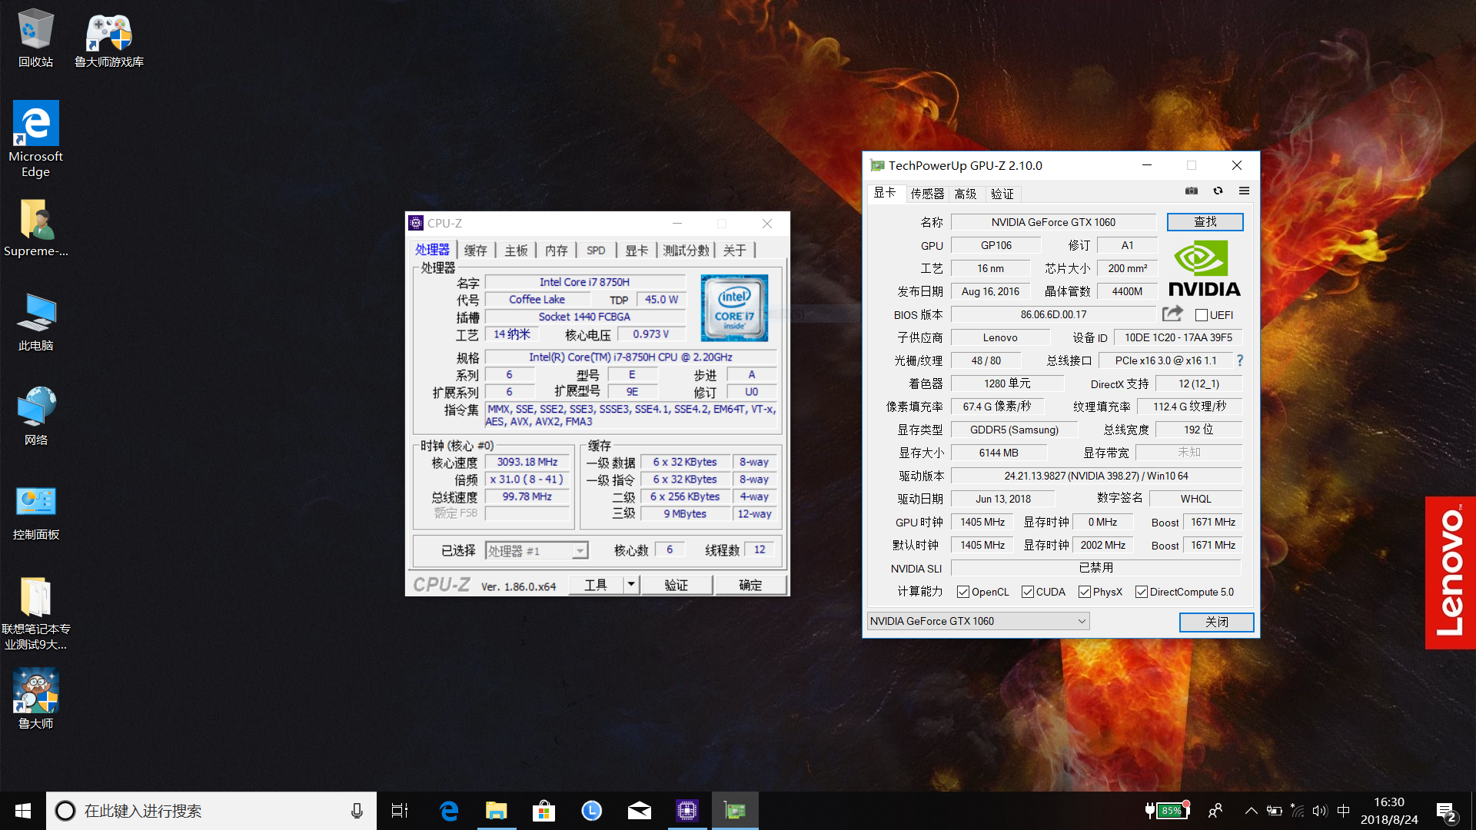This screenshot has height=830, width=1476.
Task: Click the NVIDIA logo in GPU-Z
Action: 1205,268
